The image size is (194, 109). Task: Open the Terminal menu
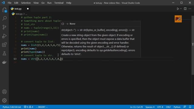(x=59, y=3)
